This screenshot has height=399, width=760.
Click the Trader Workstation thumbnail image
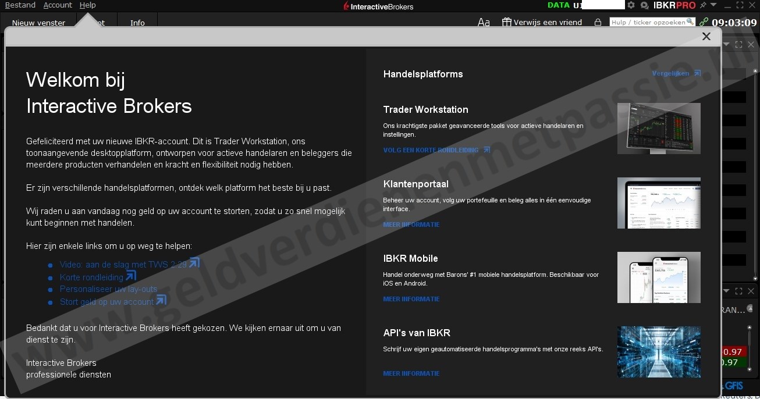[x=659, y=129]
